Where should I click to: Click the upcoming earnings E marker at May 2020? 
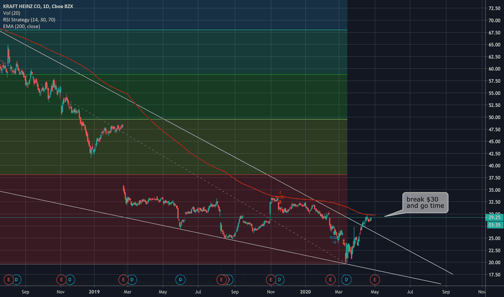pyautogui.click(x=375, y=280)
